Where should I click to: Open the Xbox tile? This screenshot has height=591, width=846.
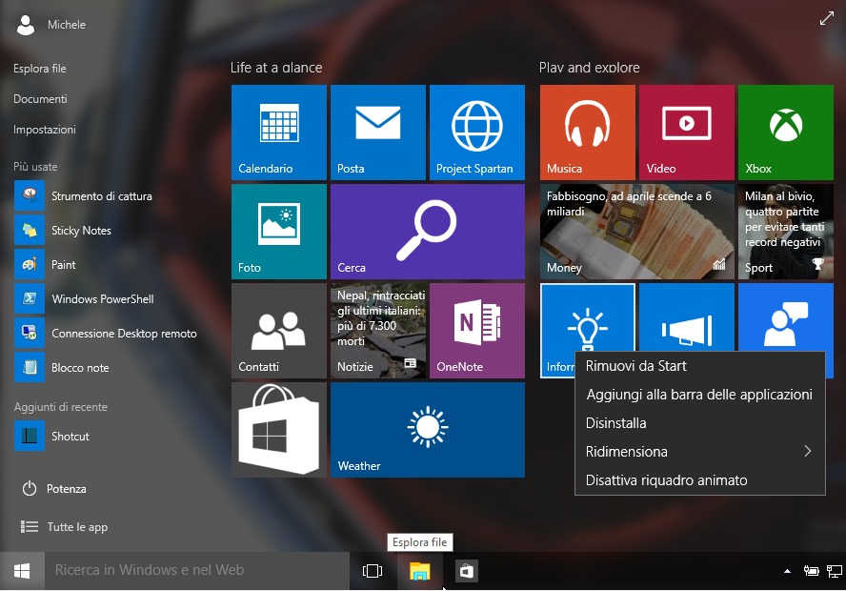pyautogui.click(x=785, y=132)
